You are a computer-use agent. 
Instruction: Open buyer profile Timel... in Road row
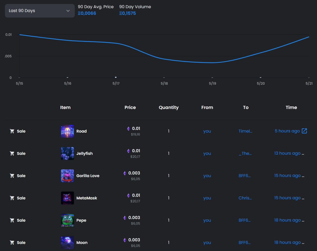point(245,131)
